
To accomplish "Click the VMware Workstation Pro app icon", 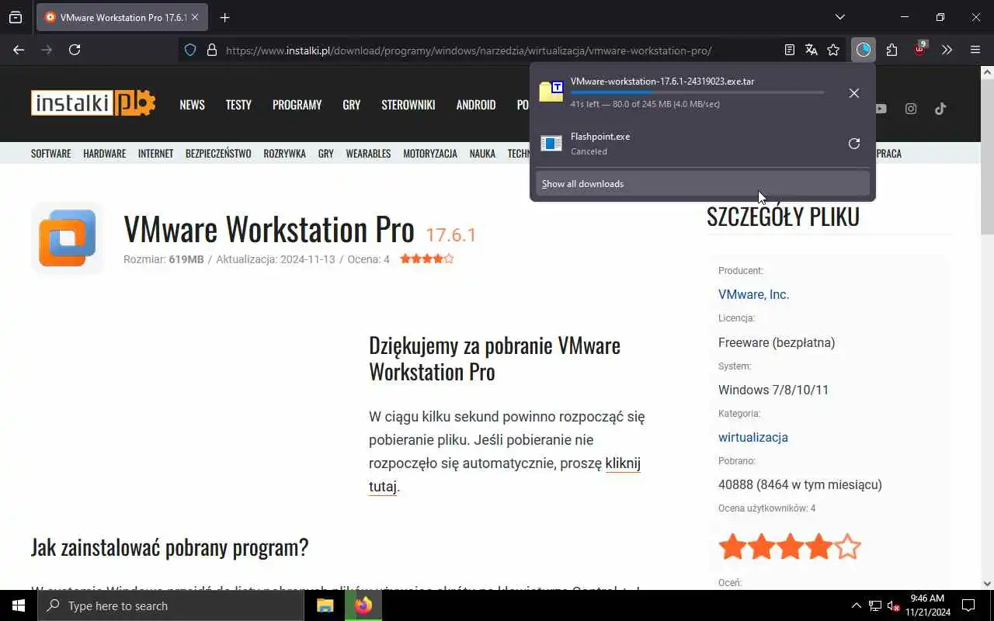I will (68, 238).
